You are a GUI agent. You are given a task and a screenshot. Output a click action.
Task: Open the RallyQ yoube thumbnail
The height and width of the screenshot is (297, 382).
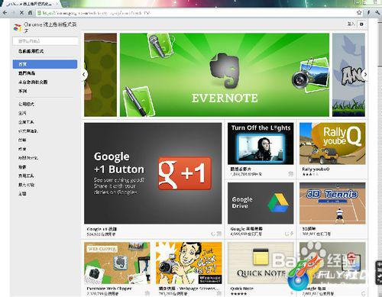(332, 144)
